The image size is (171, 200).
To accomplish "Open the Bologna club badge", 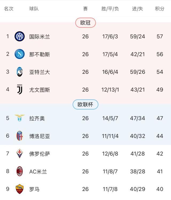I will pos(20,136).
